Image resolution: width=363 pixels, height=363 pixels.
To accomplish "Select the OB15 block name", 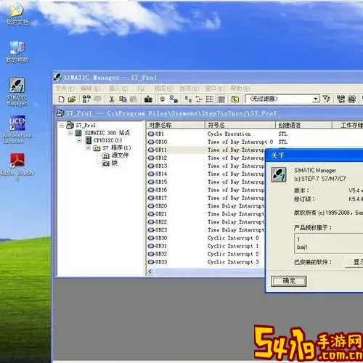I will click(161, 181).
